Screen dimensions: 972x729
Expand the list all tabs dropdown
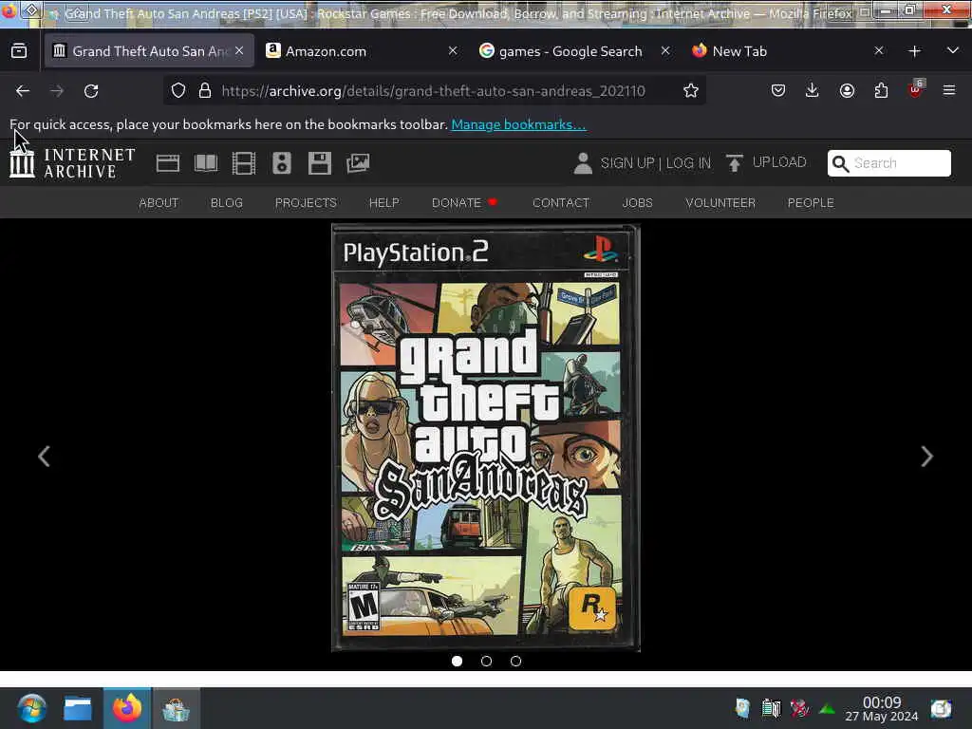click(953, 50)
